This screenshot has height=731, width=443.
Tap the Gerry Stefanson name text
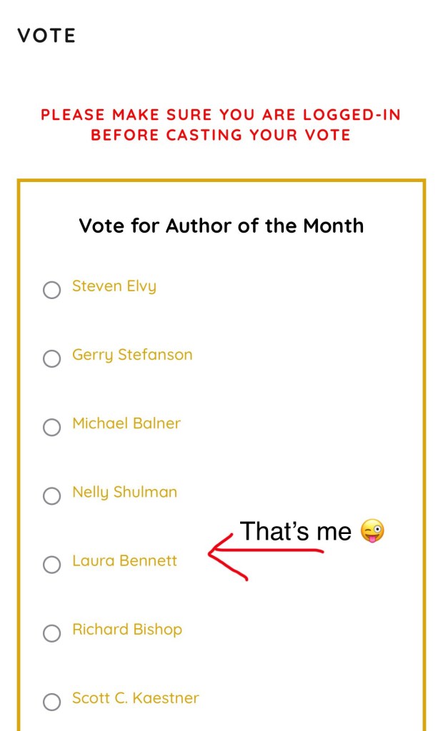[x=132, y=356]
